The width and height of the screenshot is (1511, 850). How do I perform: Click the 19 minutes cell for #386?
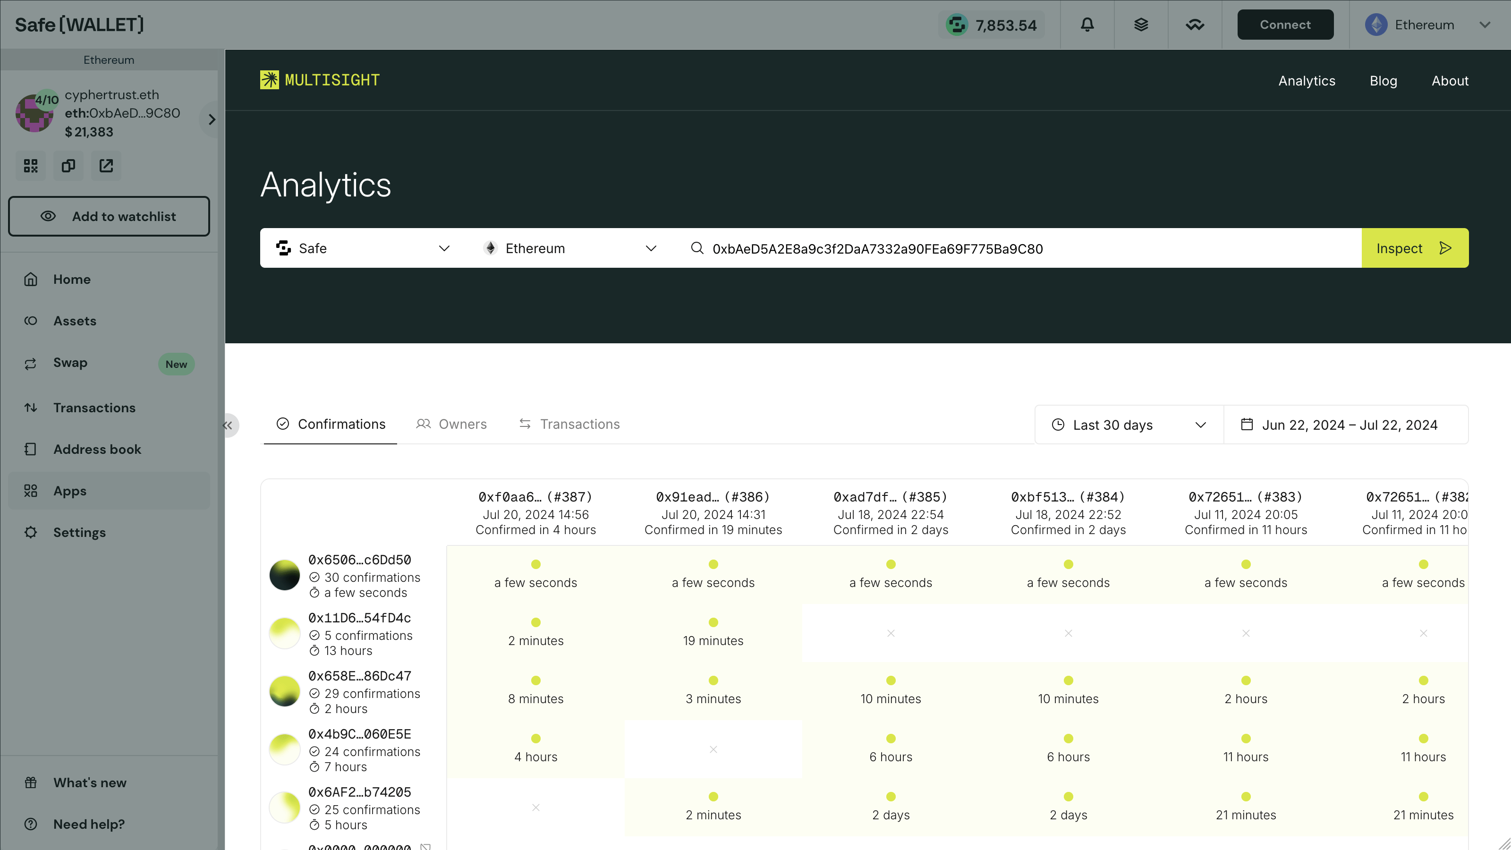tap(713, 633)
